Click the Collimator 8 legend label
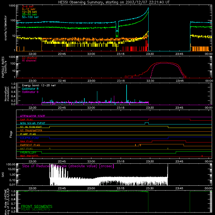Image resolution: width=215 pixels, height=215 pixels. [30, 89]
